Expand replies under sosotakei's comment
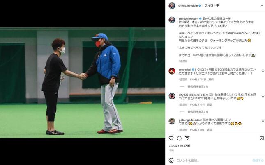The height and width of the screenshot is (165, 265). click(x=198, y=86)
